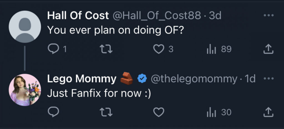Screen dimensions: 284x129
Task: Share Hall Of Cost's tweet
Action: (268, 49)
